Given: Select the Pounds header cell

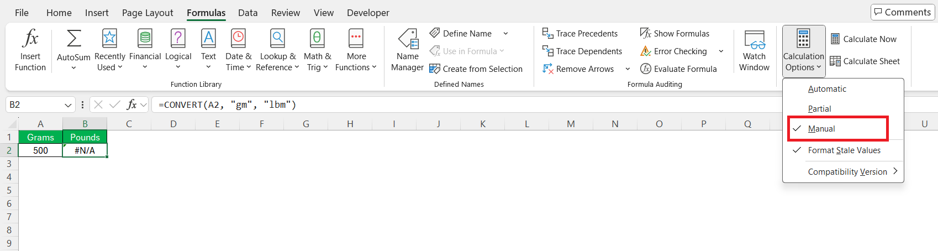Looking at the screenshot, I should click(85, 137).
